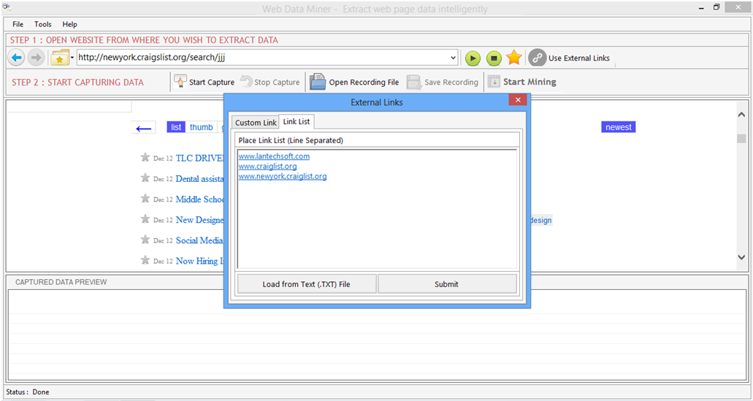Click the Start Mining button

[522, 82]
